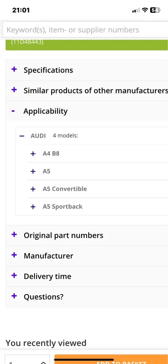Collapse the AUDI models list
168x364 pixels.
(x=21, y=136)
